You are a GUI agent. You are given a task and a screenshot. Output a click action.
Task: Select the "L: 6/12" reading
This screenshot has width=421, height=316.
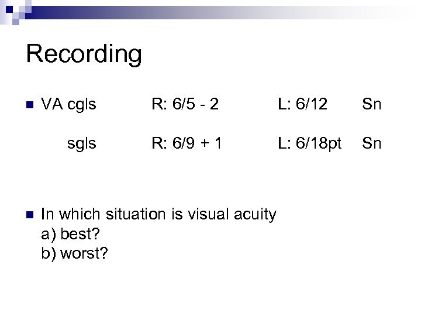coord(303,105)
